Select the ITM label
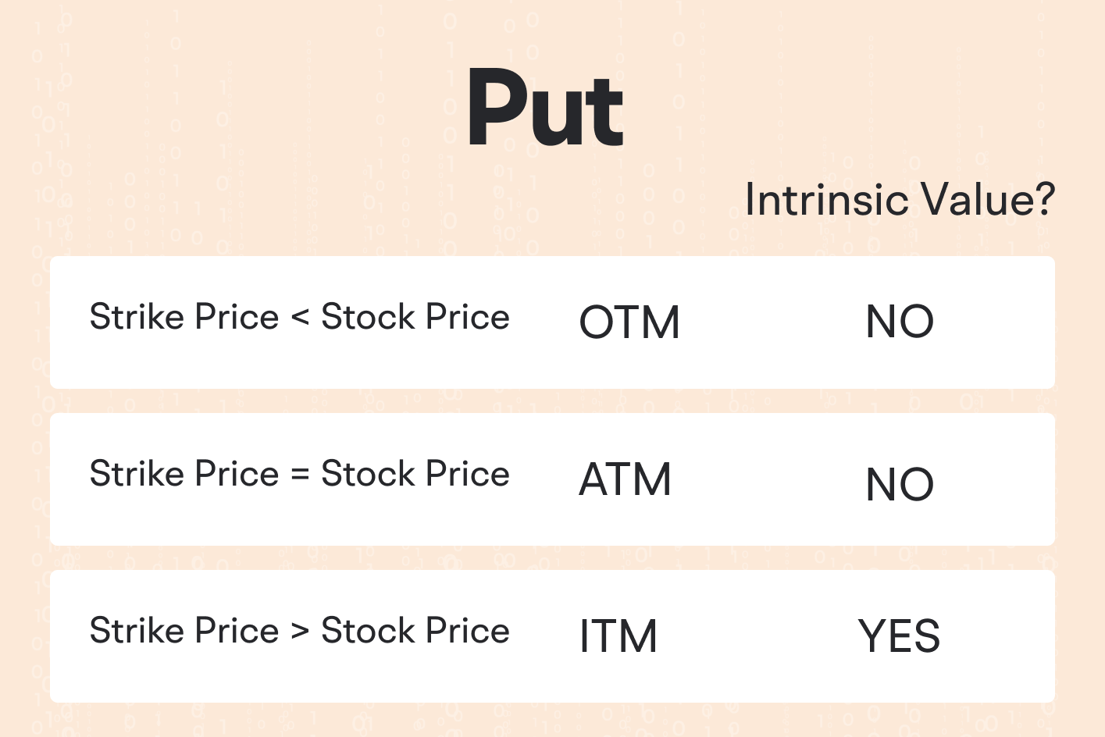 pos(618,636)
